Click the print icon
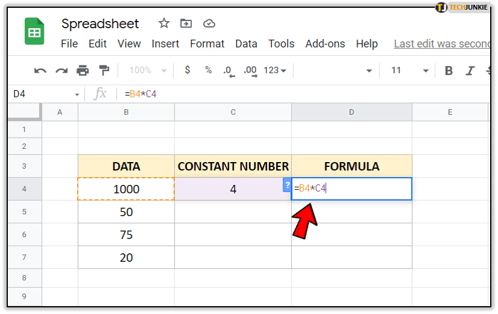The image size is (498, 314). 82,71
